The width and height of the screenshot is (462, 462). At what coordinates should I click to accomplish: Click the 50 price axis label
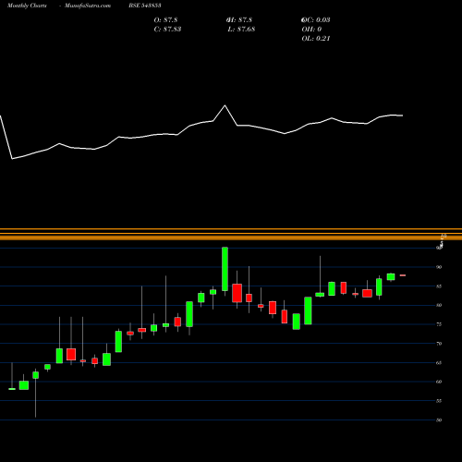pyautogui.click(x=439, y=419)
